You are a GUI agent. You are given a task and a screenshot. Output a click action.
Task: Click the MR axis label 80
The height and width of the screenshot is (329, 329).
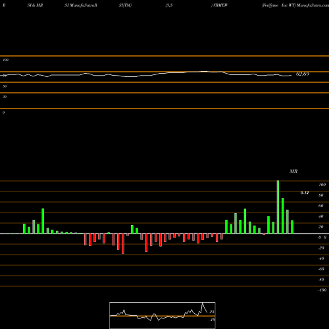pyautogui.click(x=321, y=195)
